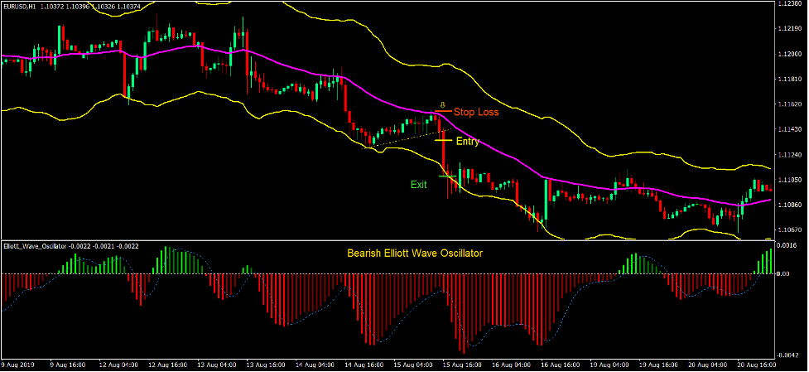Select the Entry text label
This screenshot has height=372, width=809.
[468, 142]
